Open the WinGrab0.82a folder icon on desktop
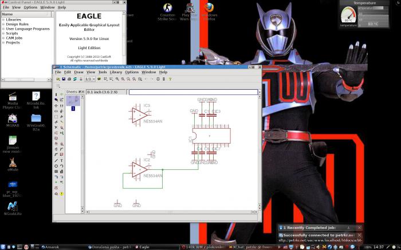The height and width of the screenshot is (250, 401). pyautogui.click(x=36, y=122)
